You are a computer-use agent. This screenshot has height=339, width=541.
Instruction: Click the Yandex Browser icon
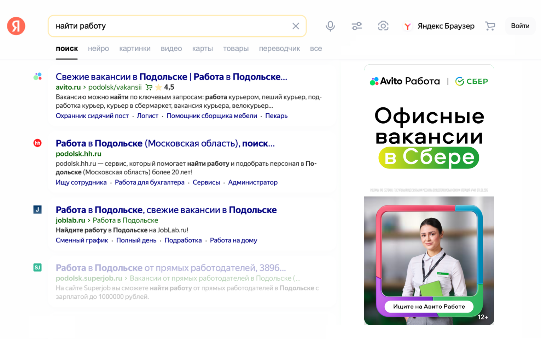407,26
